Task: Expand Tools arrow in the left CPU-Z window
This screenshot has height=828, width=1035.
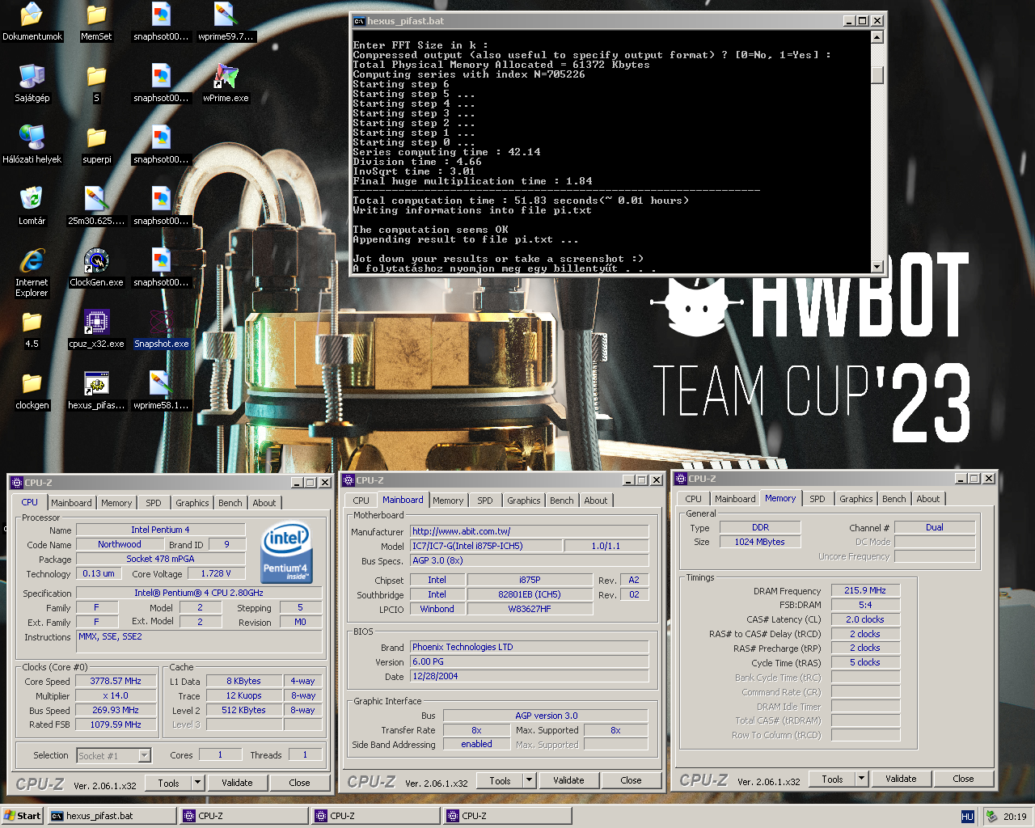Action: (x=197, y=783)
